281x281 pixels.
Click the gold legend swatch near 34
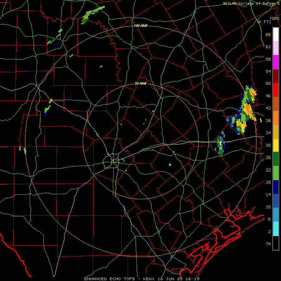pyautogui.click(x=276, y=132)
